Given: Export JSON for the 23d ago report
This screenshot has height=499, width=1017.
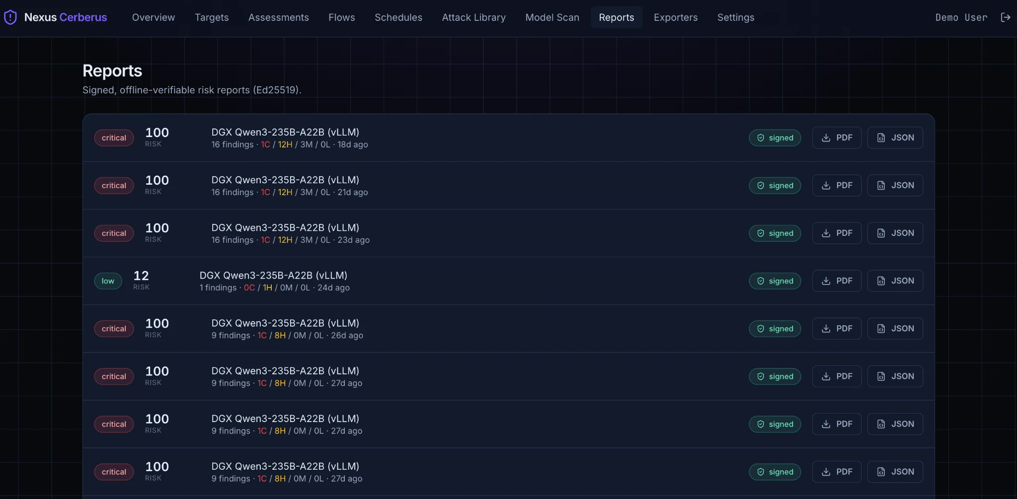Looking at the screenshot, I should point(895,233).
